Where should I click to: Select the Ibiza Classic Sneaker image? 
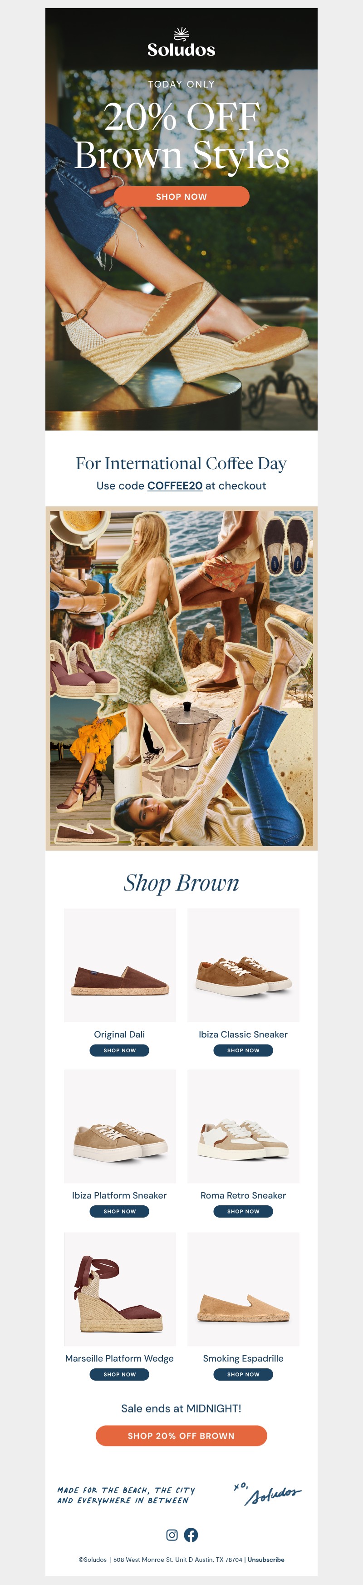[x=243, y=965]
